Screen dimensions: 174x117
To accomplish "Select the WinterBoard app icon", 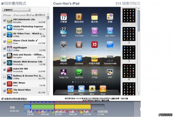I will click(110, 45).
